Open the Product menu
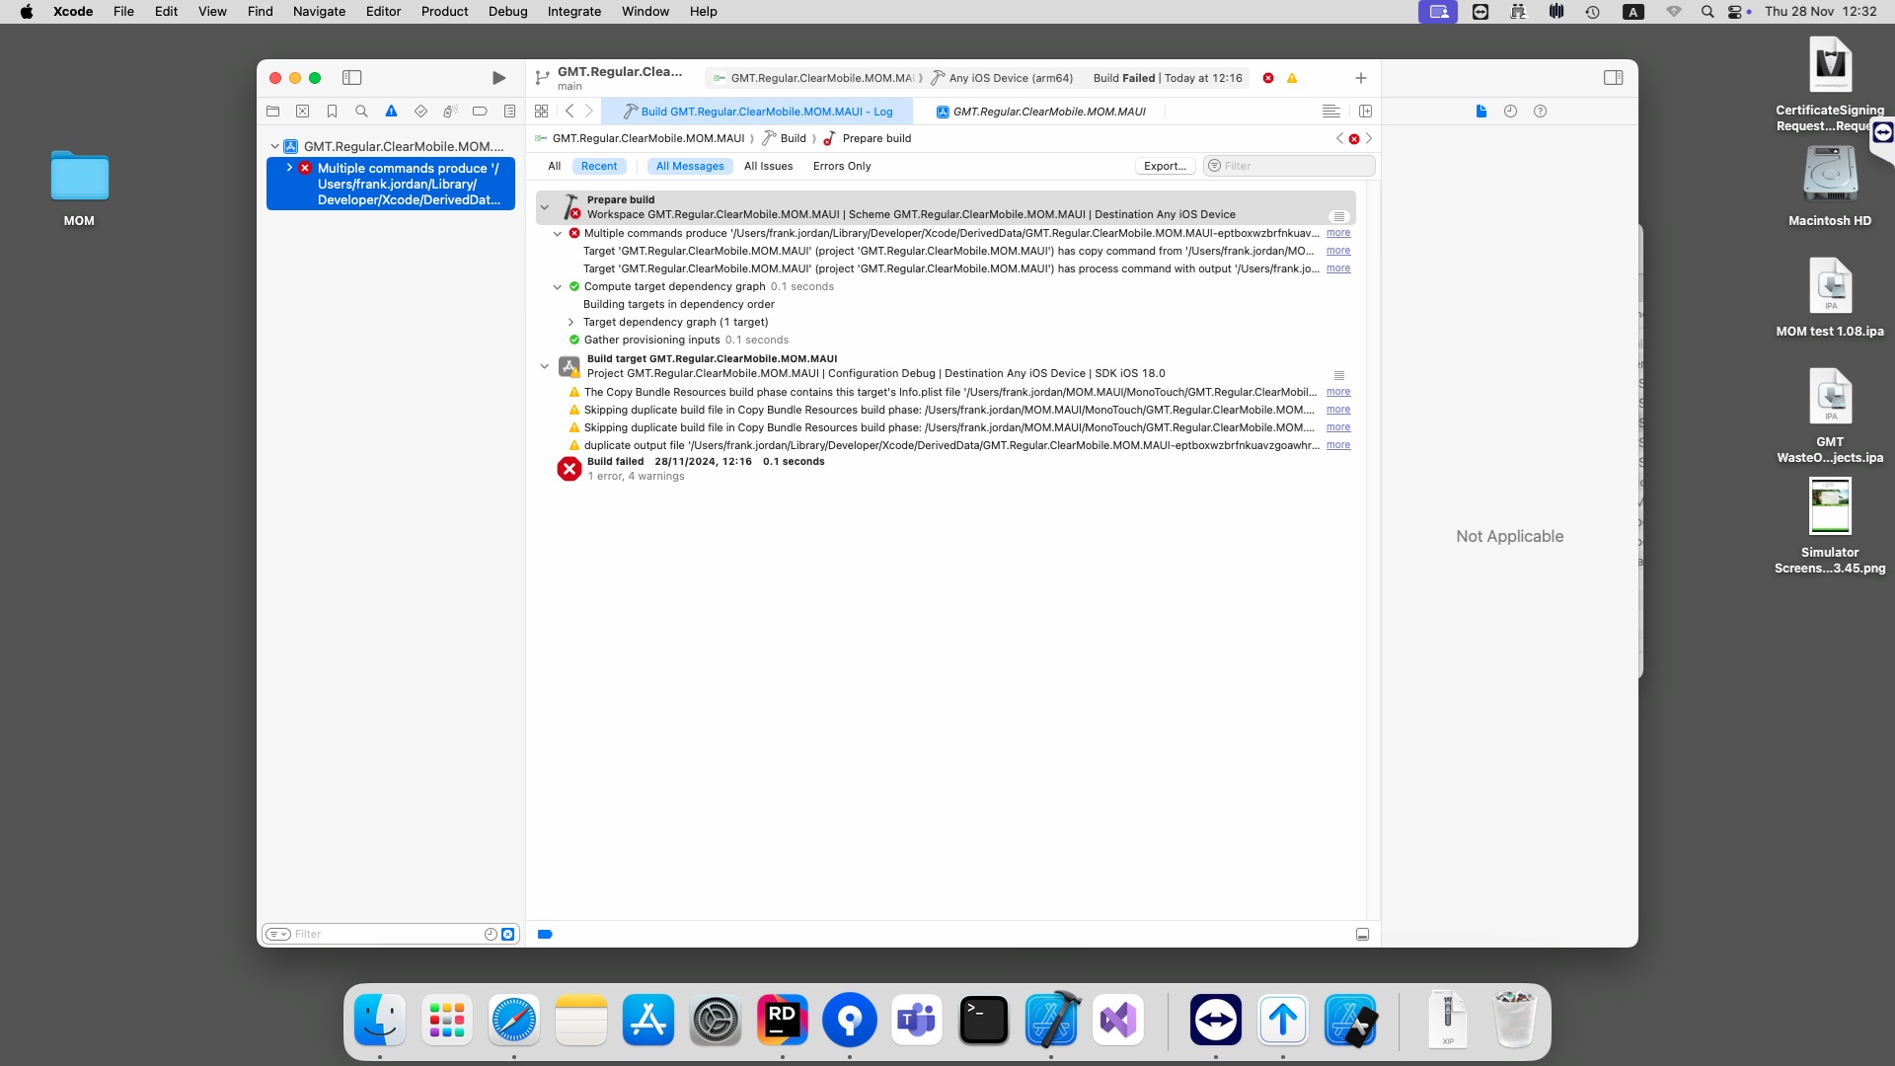 click(444, 12)
